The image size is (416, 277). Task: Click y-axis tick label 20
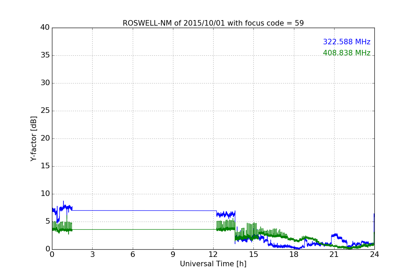pyautogui.click(x=45, y=138)
